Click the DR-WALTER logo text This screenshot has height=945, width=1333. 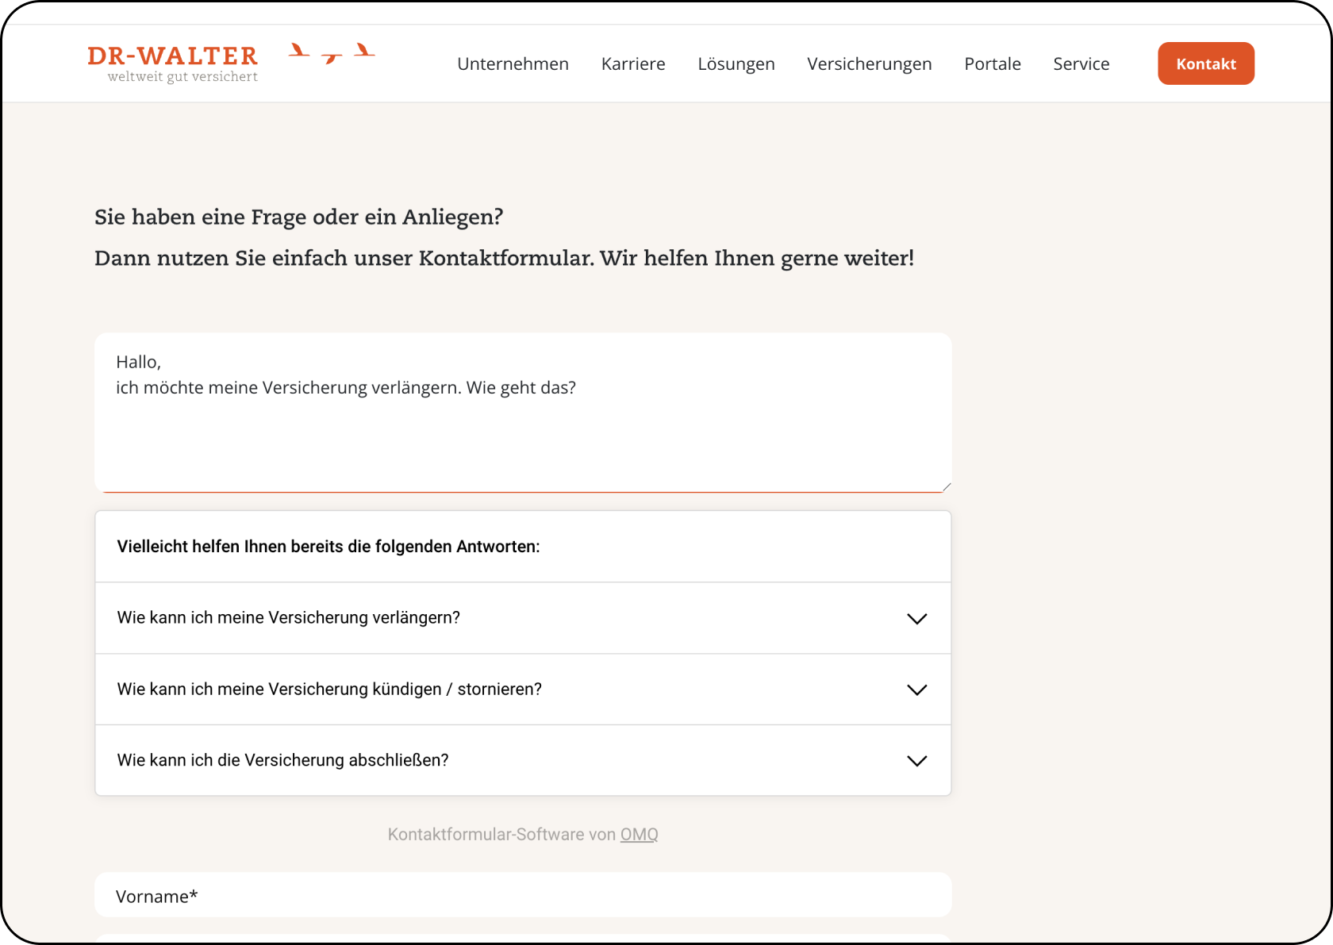click(172, 56)
